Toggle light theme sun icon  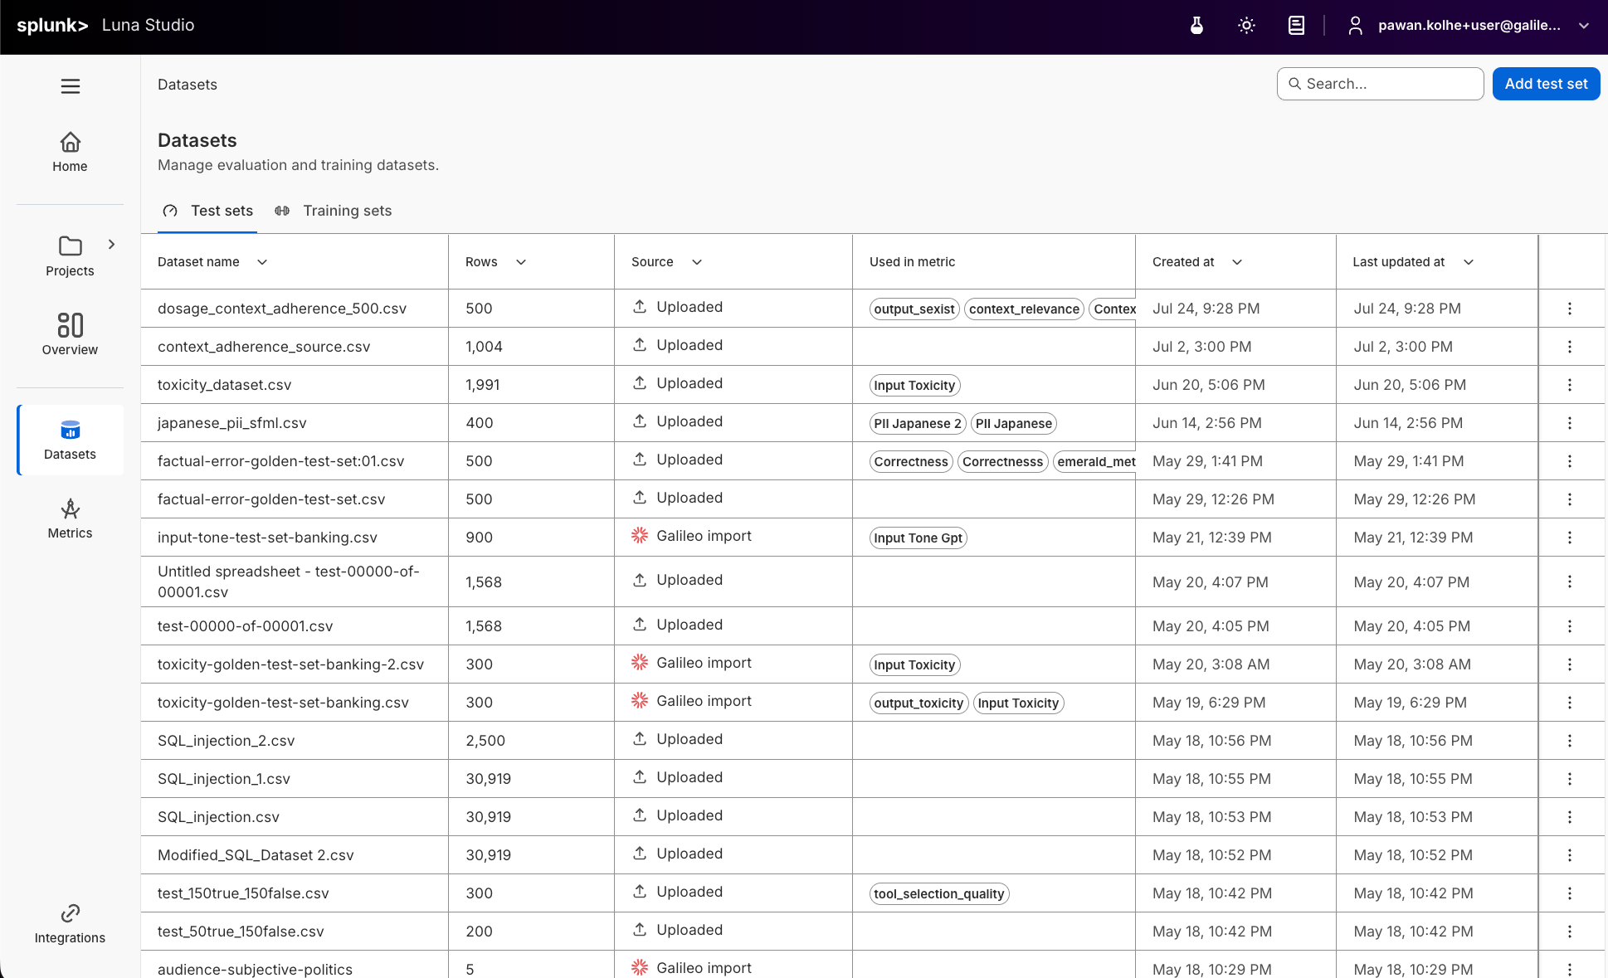tap(1246, 26)
